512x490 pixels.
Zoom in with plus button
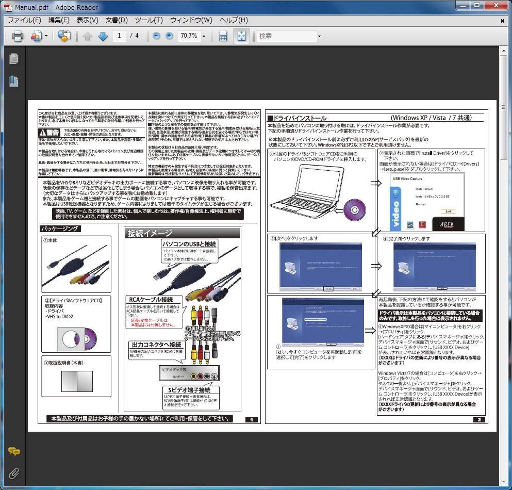coord(169,36)
